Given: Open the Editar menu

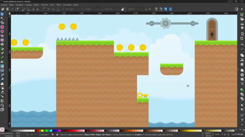Looking at the screenshot, I should (x=11, y=5).
